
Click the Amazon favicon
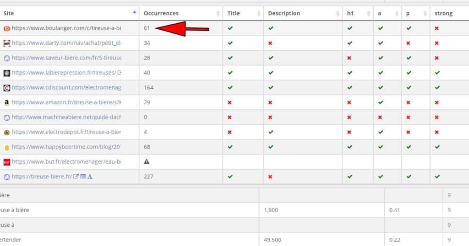(6, 103)
